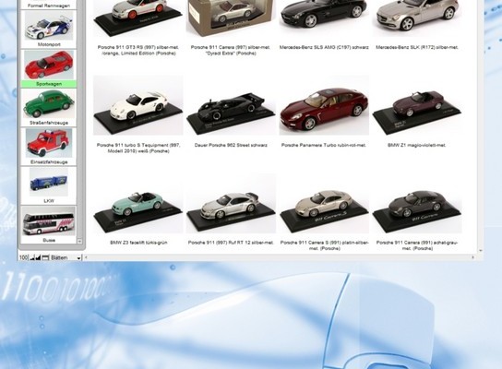This screenshot has width=502, height=369.
Task: Choose the Straßenfahrzeuge green Beetle icon
Action: (49, 104)
